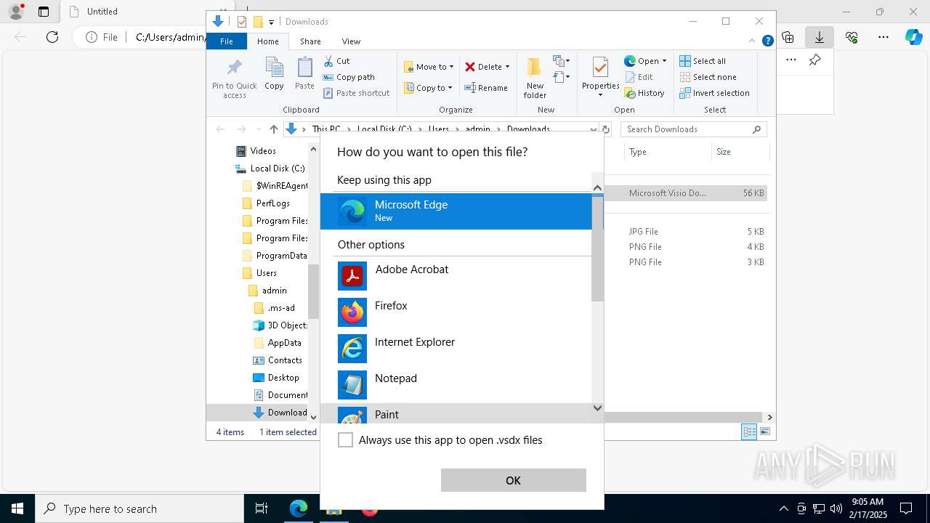This screenshot has height=523, width=930.
Task: Click the Cut scissors option
Action: pos(336,61)
